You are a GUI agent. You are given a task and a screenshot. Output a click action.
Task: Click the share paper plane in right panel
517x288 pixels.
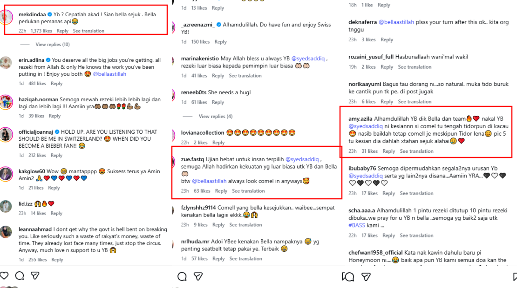(x=366, y=276)
